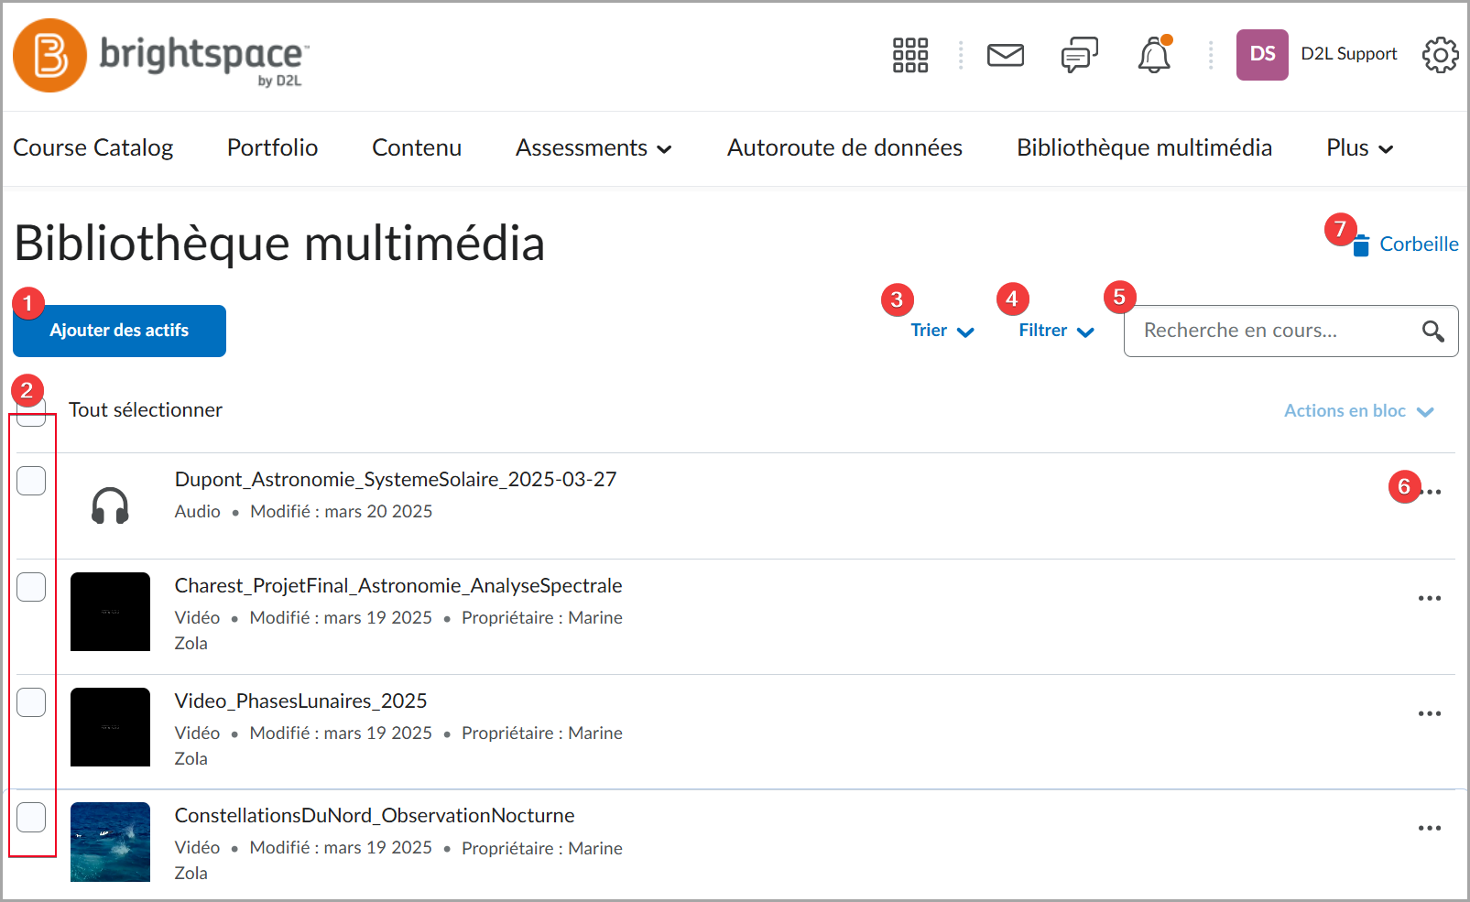
Task: Open the Actions en bloc dropdown
Action: tap(1358, 411)
